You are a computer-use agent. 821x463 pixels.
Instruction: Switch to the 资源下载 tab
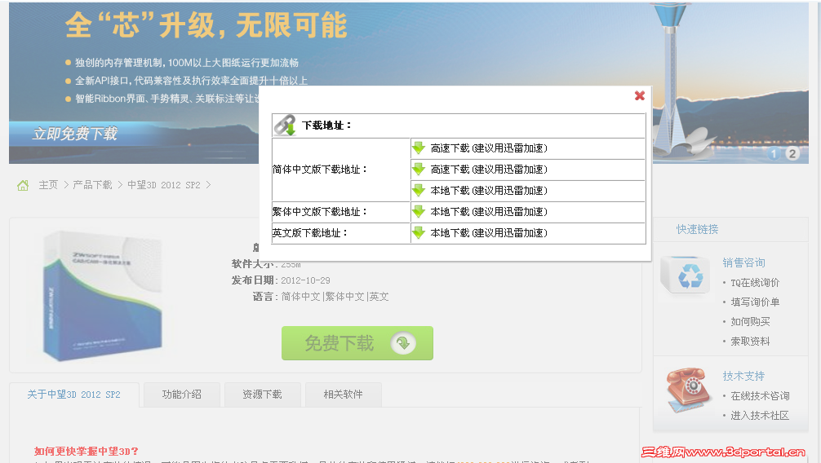[262, 395]
